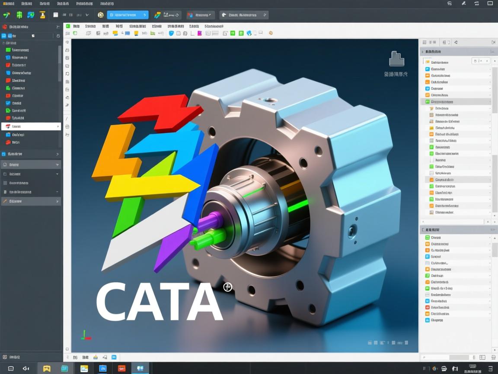
Task: Click the yellow stamp icon in the top toolbar
Action: (42, 15)
